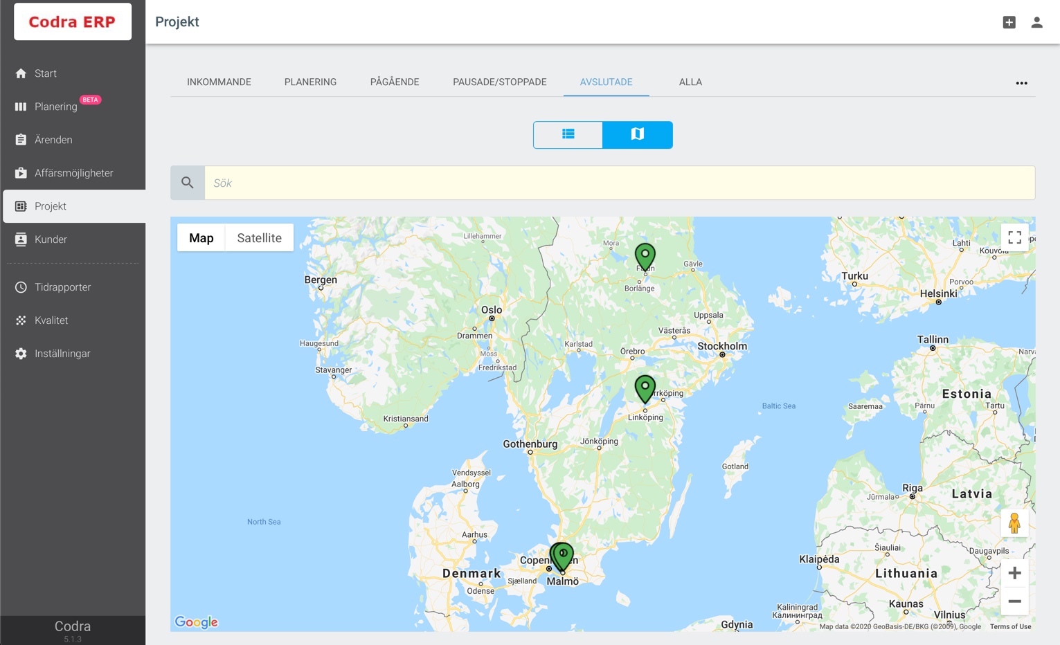Click the green marker near Linköping

pyautogui.click(x=645, y=388)
